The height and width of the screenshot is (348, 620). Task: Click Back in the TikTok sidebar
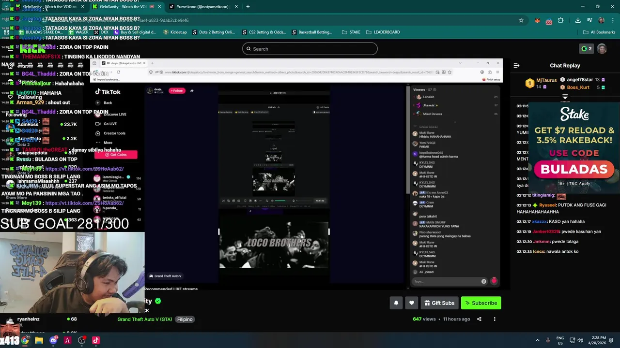[104, 102]
